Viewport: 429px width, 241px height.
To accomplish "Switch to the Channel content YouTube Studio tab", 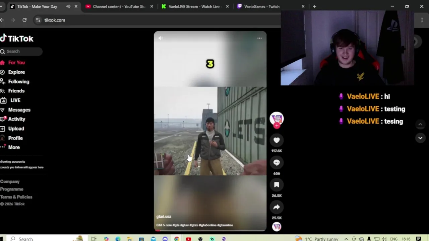I will click(118, 6).
